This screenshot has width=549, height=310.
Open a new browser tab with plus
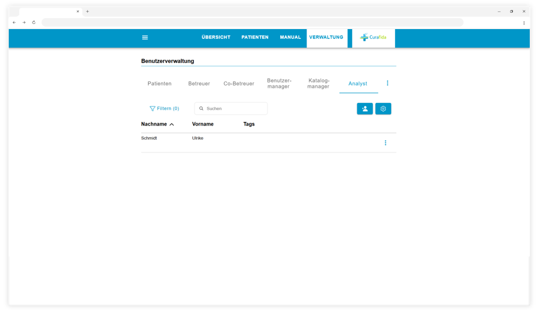(x=87, y=12)
